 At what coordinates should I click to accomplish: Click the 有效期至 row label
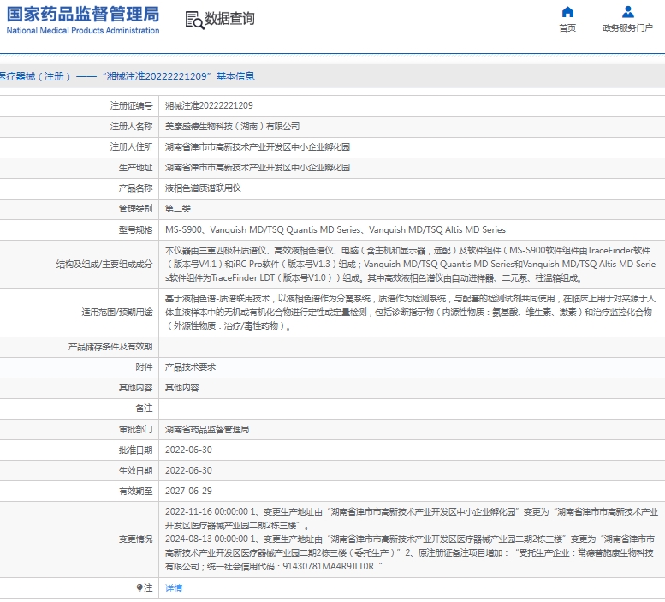click(135, 492)
